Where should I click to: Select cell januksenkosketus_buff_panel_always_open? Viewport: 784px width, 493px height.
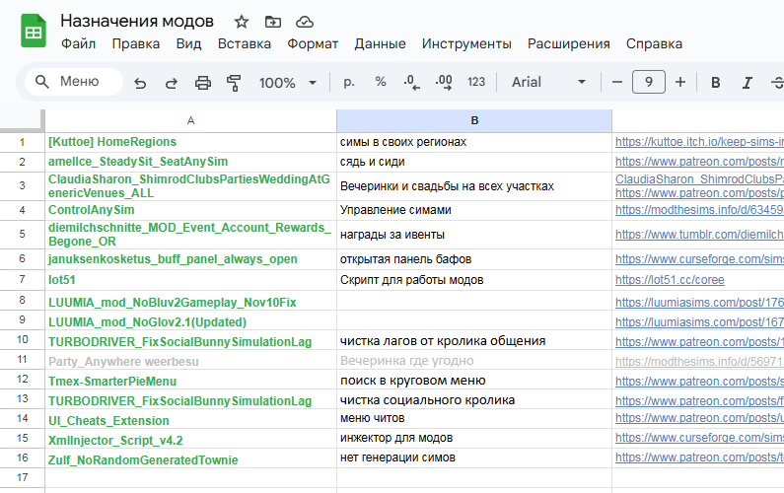pyautogui.click(x=190, y=259)
